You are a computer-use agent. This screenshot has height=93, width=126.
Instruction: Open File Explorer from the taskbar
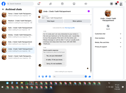click(22, 83)
